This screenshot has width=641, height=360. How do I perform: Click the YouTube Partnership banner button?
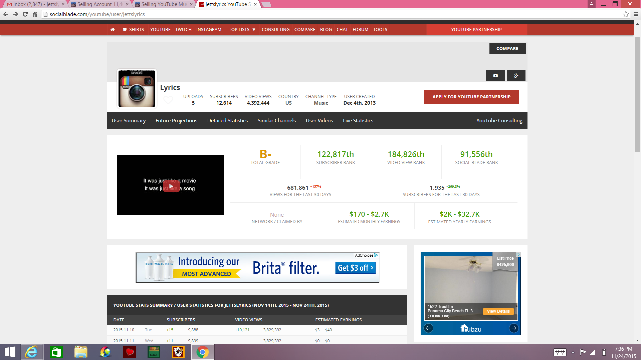point(476,29)
